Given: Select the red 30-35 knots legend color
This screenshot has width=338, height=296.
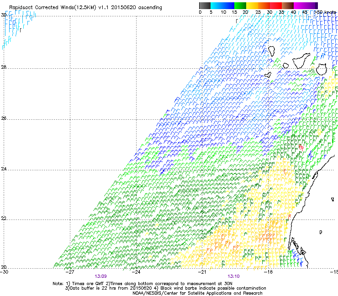Looking at the screenshot, I should coord(276,5).
